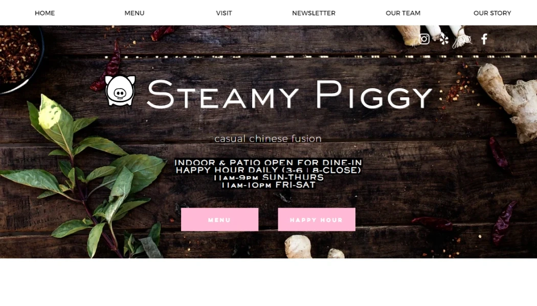This screenshot has width=537, height=306.
Task: Open the Facebook social icon
Action: [484, 39]
